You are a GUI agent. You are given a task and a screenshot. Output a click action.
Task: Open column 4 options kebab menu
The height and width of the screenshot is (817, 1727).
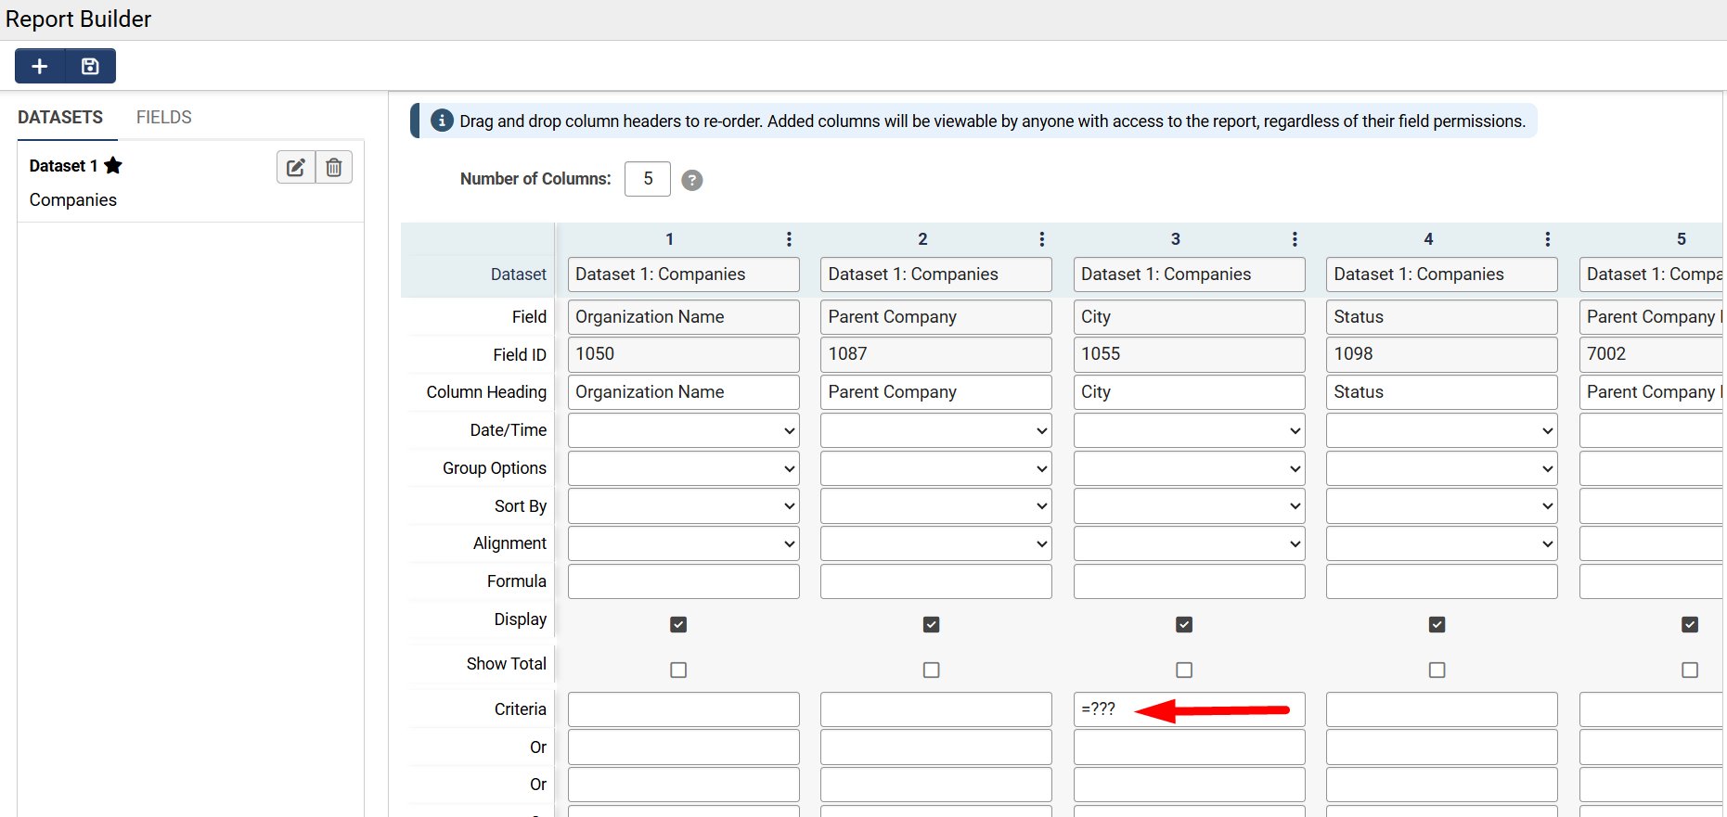tap(1548, 239)
